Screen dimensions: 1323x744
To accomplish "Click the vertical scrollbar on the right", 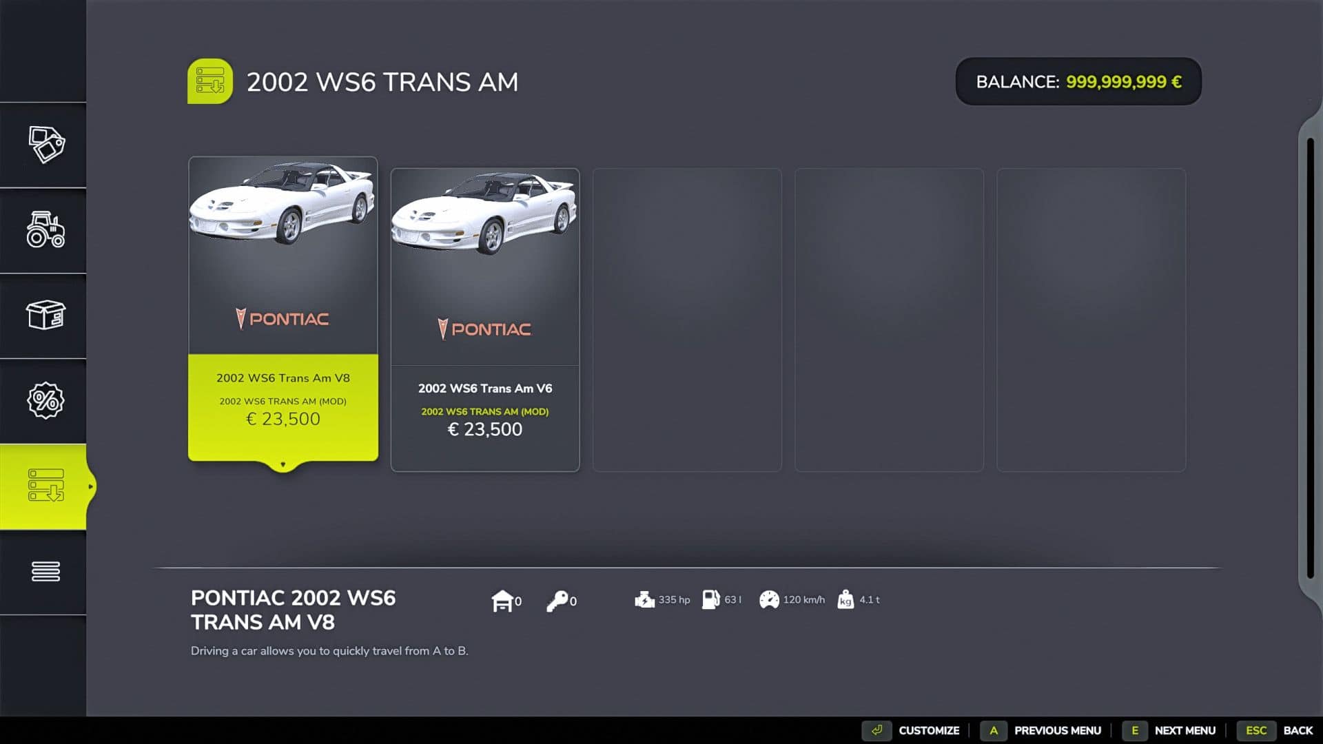I will click(x=1311, y=358).
